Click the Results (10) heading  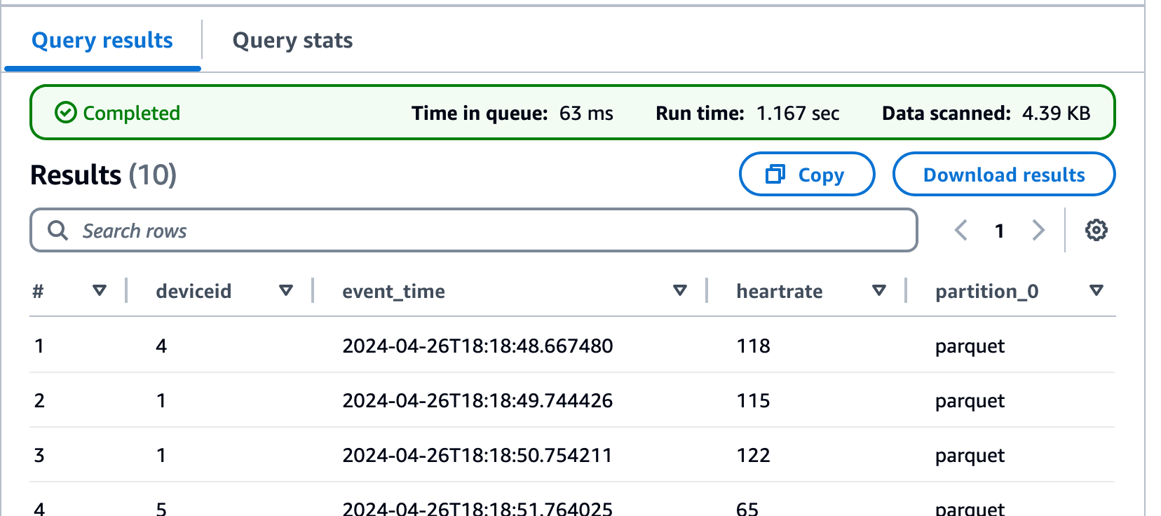click(x=104, y=175)
